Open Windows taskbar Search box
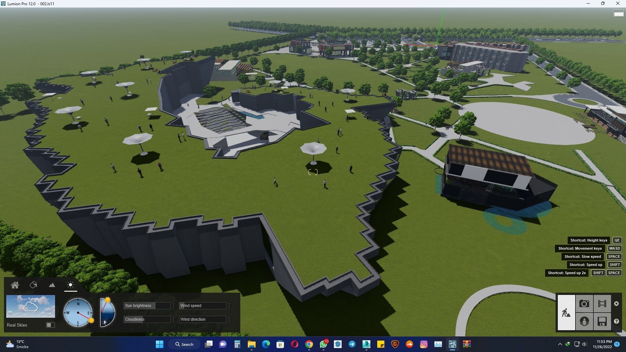 (x=184, y=344)
